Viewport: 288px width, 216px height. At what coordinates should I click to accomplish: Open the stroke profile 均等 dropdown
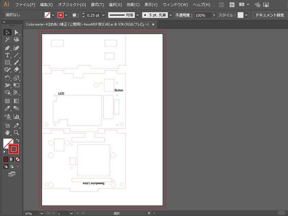click(x=137, y=15)
